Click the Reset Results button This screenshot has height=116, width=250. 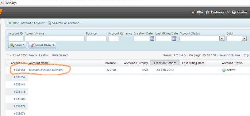42,45
